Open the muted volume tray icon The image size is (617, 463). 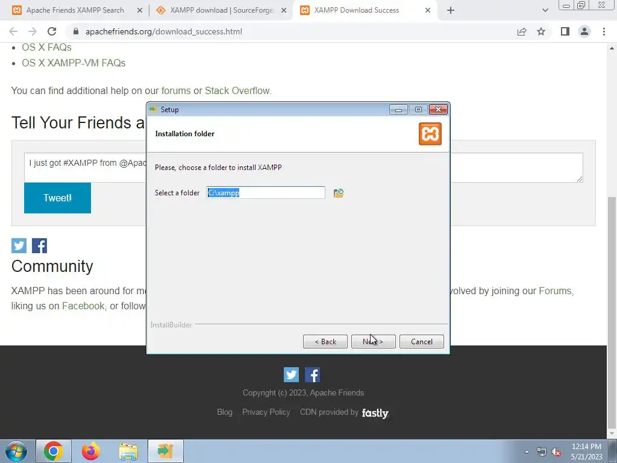556,452
